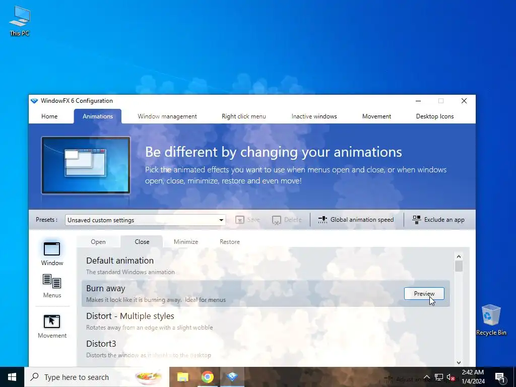Launch Google Chrome from the taskbar
This screenshot has width=516, height=387.
click(207, 377)
